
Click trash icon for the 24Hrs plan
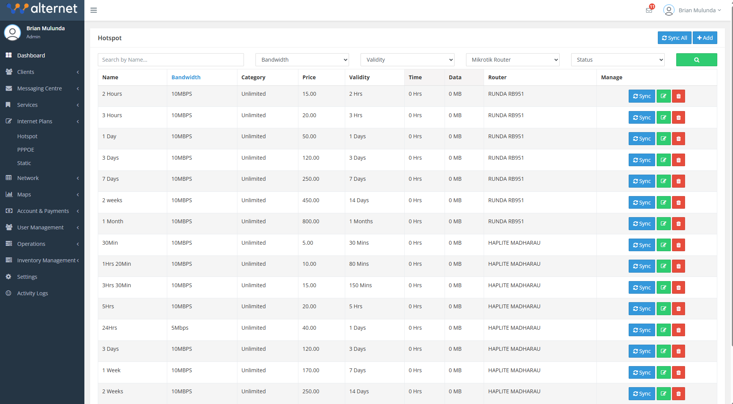[x=678, y=330]
